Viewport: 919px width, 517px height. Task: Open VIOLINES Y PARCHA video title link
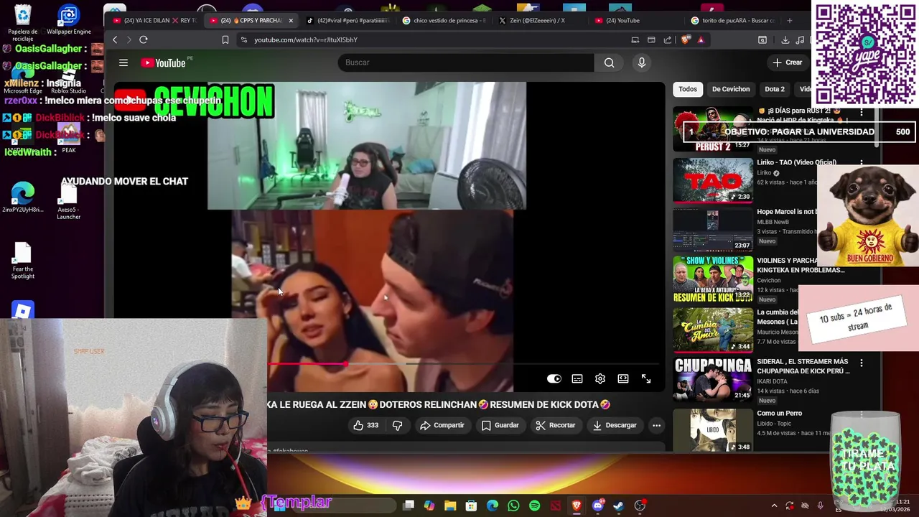tap(801, 266)
